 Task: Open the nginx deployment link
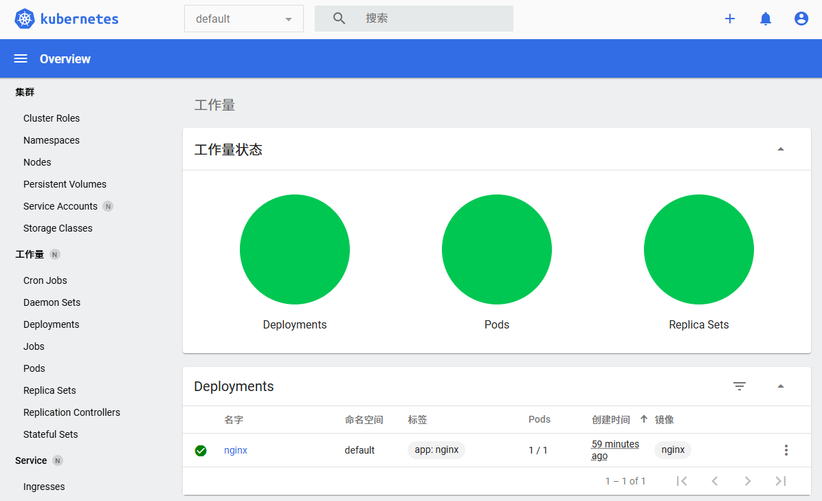point(236,450)
